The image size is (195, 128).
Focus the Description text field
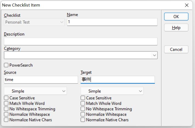click(81, 41)
